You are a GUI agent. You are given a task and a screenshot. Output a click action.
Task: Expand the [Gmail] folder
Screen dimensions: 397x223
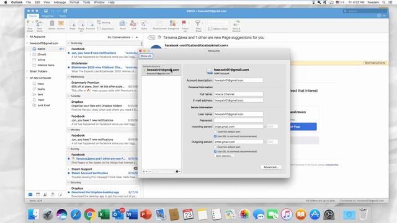[x=30, y=55]
